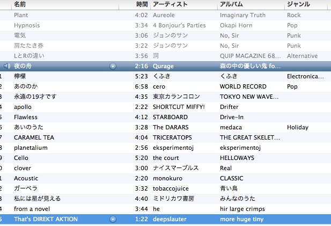Image resolution: width=331 pixels, height=226 pixels.
Task: Open arrow menu on That's DIREKT AKTION
Action: tap(113, 219)
